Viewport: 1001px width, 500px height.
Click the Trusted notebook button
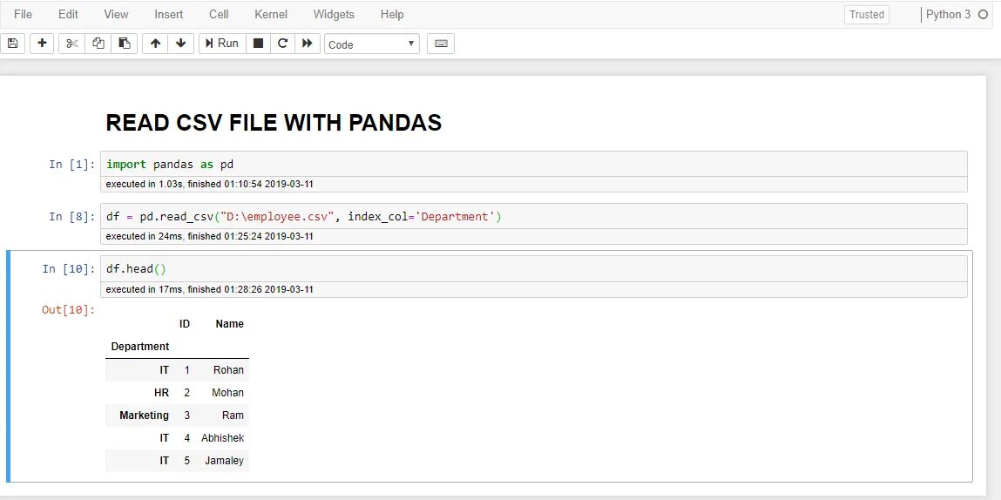pos(867,15)
